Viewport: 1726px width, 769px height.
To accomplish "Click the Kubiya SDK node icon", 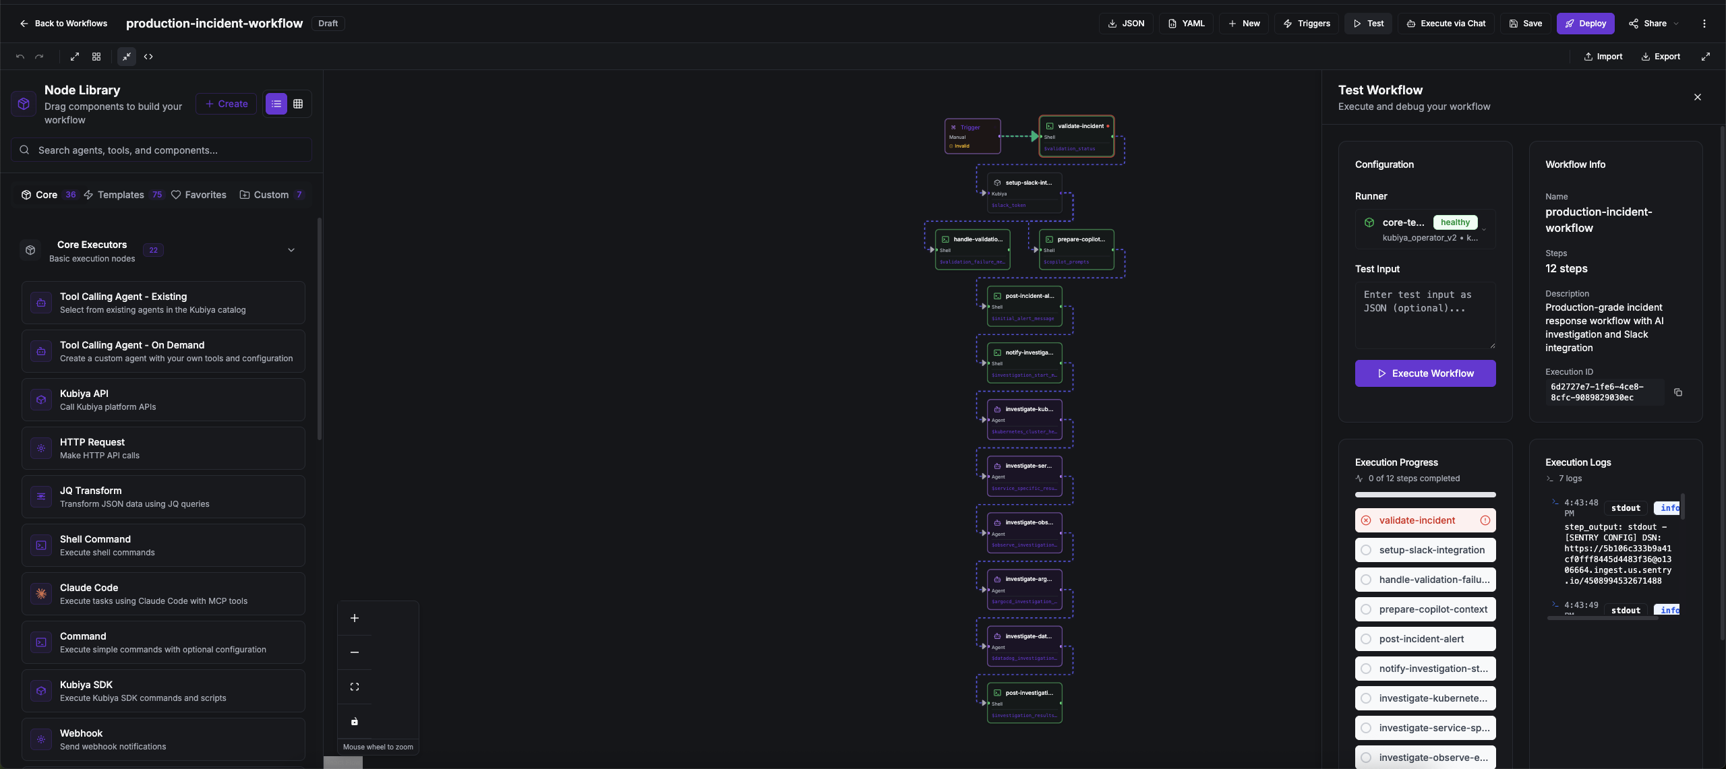I will pos(41,691).
